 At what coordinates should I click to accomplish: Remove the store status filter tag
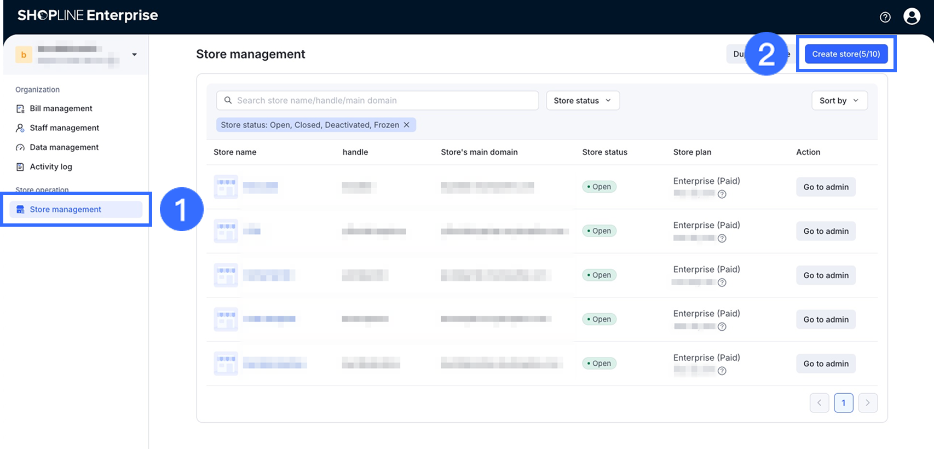[x=406, y=125]
